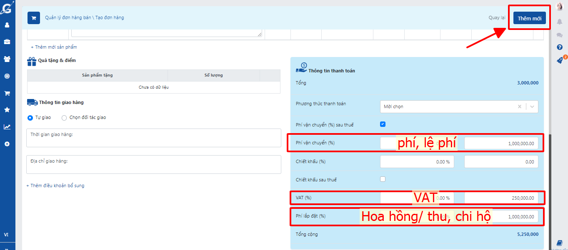The width and height of the screenshot is (568, 250).
Task: Open Phương thức thanh toán dropdown
Action: click(x=459, y=106)
